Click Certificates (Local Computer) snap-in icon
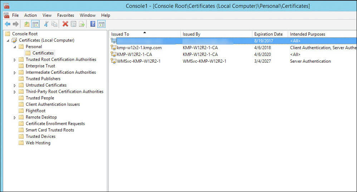Image resolution: width=357 pixels, height=192 pixels. coord(14,40)
